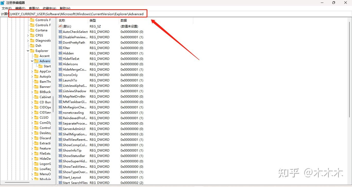Screen dimensions: 352x187
Task: Select the Hidden value icon
Action: (60, 53)
